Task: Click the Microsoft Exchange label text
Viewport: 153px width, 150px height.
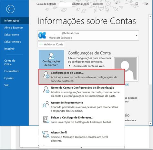Action: pos(60,38)
